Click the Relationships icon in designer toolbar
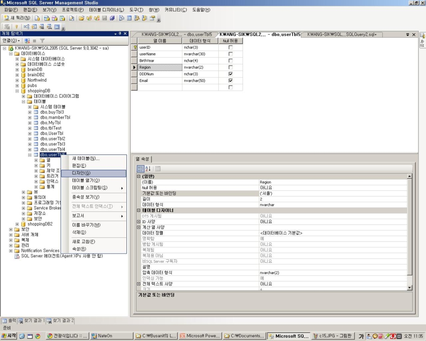 point(26,27)
